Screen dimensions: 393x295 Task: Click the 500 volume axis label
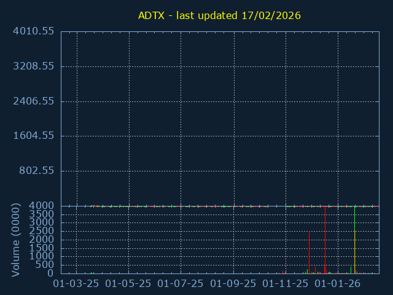[x=44, y=265]
